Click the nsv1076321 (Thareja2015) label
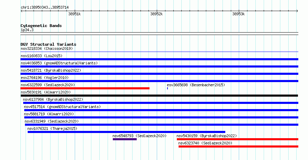Viewport: 308px width, 160px height. coord(52,128)
